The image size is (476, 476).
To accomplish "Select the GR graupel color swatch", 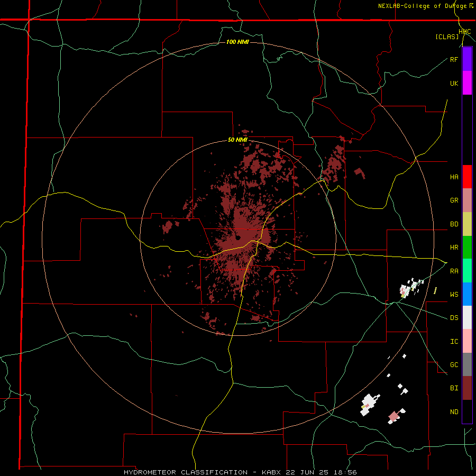I will (x=467, y=200).
